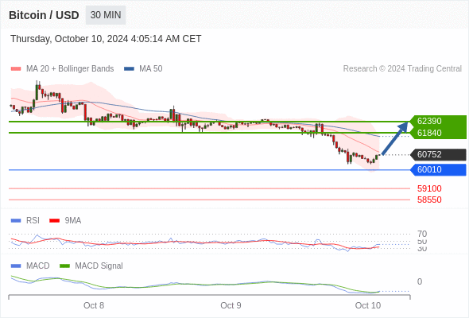Click the Research © 2024 Trading Central text
Screen dimensions: 469x318
pos(402,69)
